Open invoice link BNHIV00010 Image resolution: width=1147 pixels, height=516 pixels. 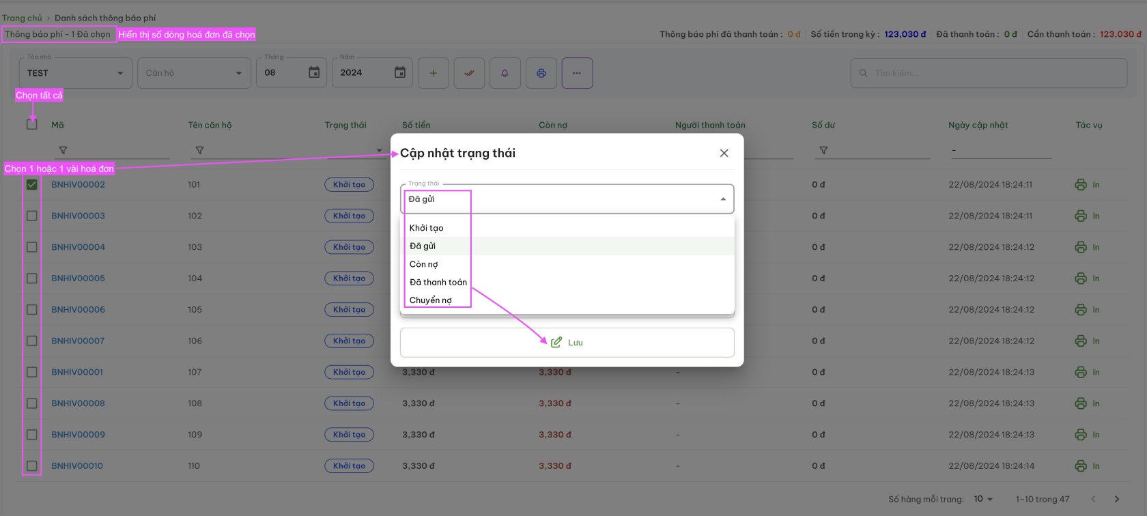[x=77, y=466]
